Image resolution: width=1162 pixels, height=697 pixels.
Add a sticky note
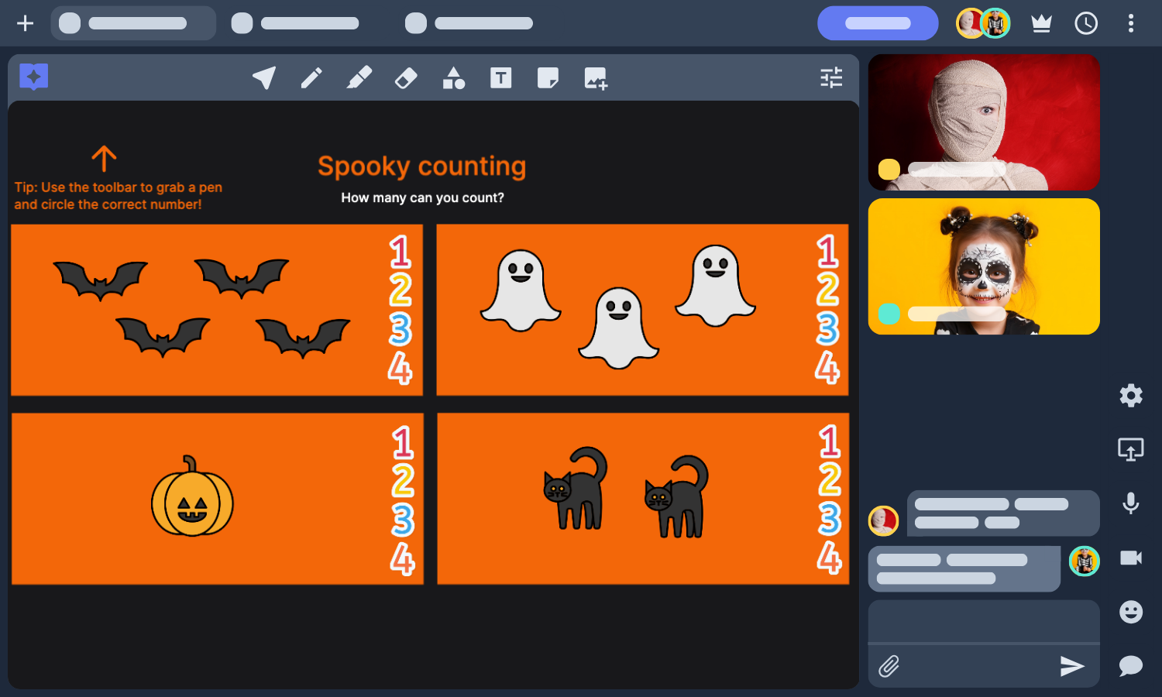click(x=548, y=77)
